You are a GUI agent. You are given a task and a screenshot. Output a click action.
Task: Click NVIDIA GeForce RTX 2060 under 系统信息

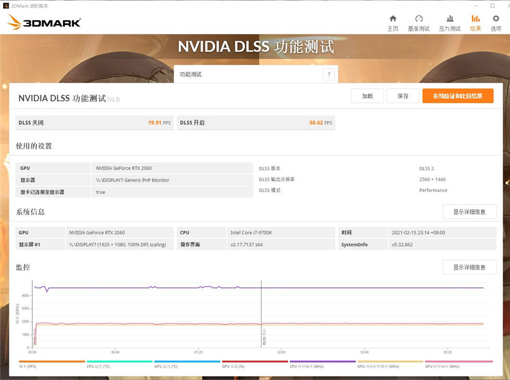(97, 232)
